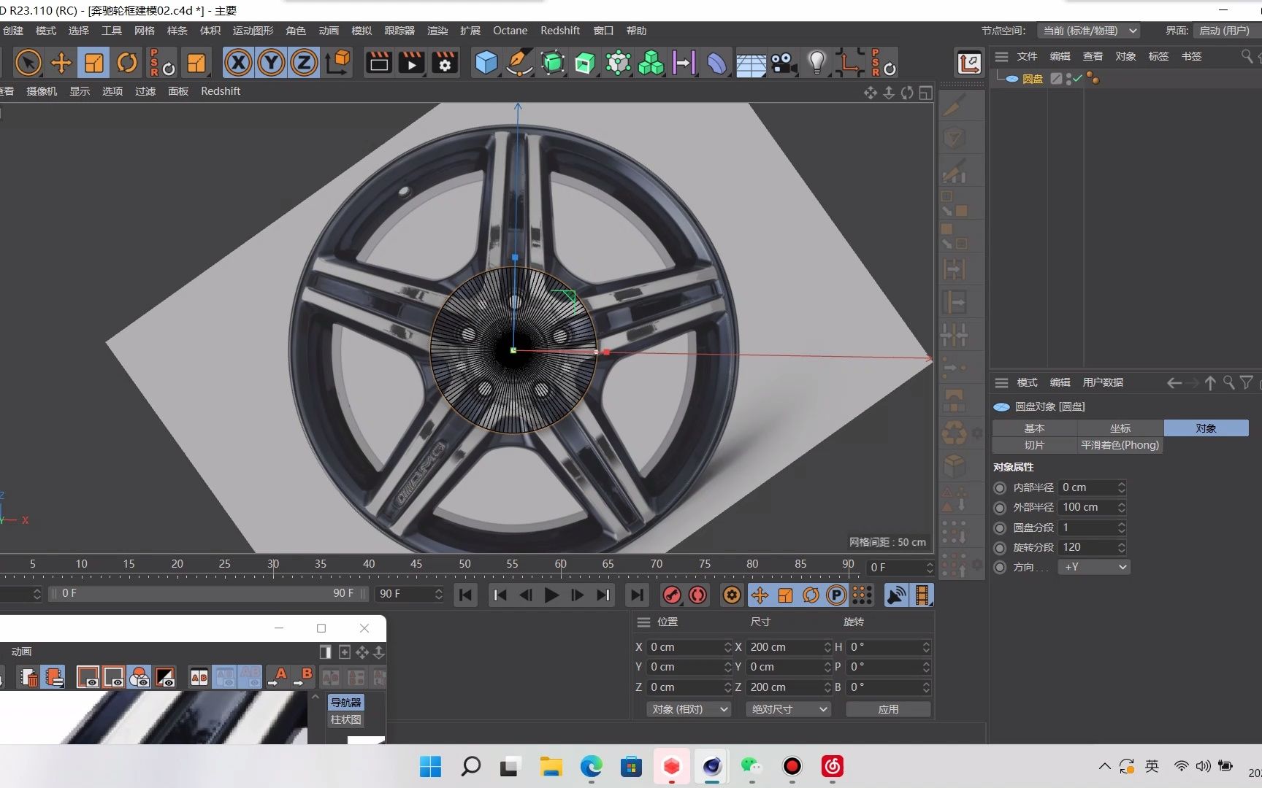Viewport: 1262px width, 788px height.
Task: Click the Light object icon in toolbar
Action: [x=816, y=63]
